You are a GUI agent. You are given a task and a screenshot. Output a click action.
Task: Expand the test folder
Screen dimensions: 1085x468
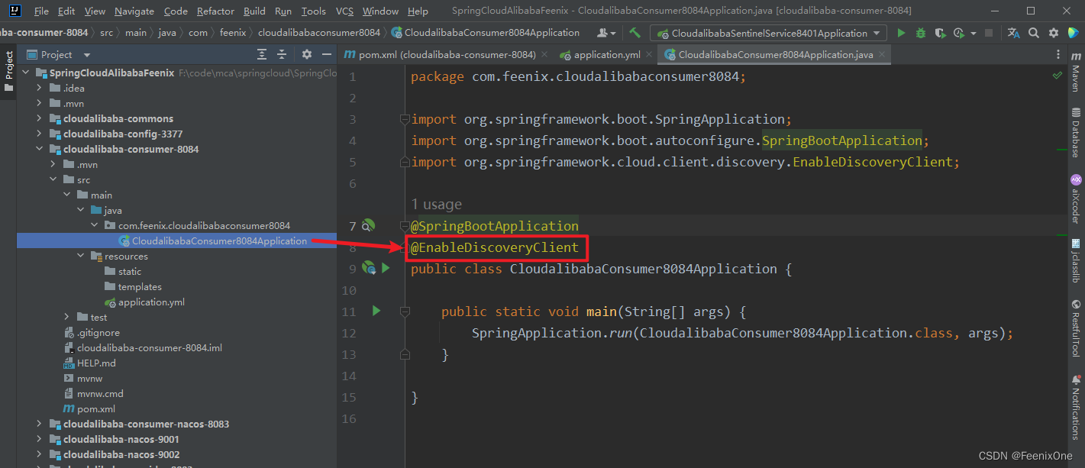(x=67, y=317)
